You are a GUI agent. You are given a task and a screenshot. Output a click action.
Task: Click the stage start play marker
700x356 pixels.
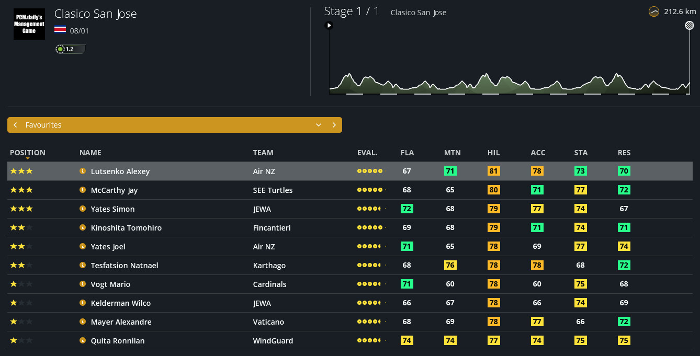click(329, 25)
